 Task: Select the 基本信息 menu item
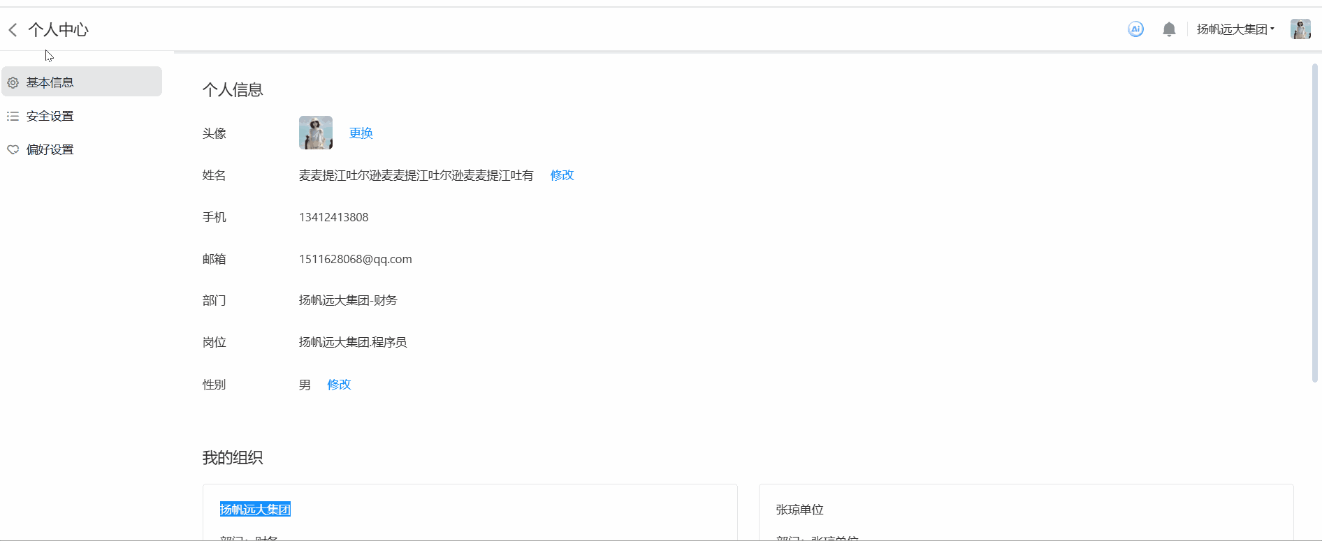pos(50,82)
